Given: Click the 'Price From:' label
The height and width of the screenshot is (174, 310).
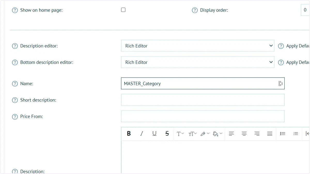Looking at the screenshot, I should pos(32,117).
